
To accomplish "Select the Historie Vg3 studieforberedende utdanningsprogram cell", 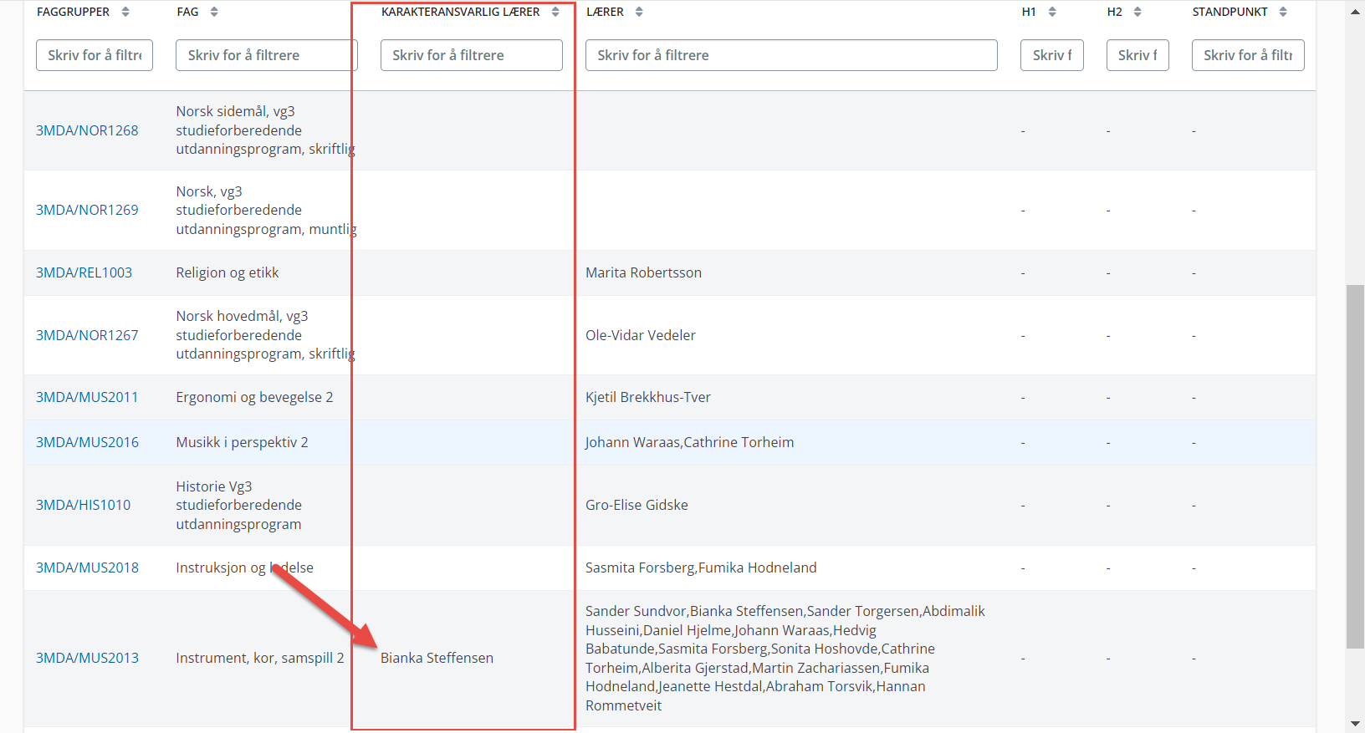I will [238, 505].
